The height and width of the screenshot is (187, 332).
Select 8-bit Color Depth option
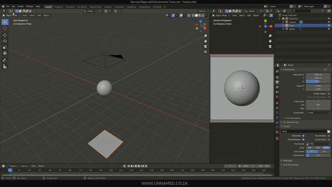312,152
